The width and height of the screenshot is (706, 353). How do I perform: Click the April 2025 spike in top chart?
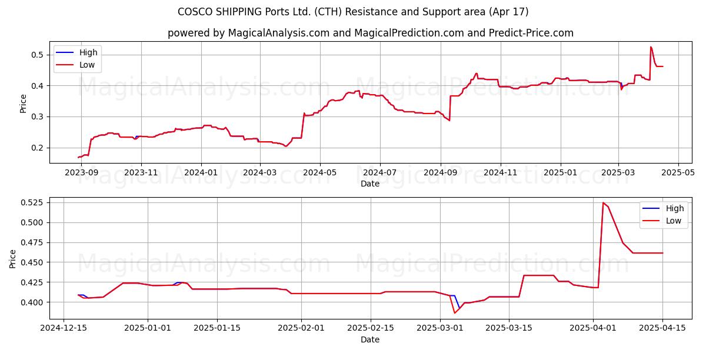(651, 47)
